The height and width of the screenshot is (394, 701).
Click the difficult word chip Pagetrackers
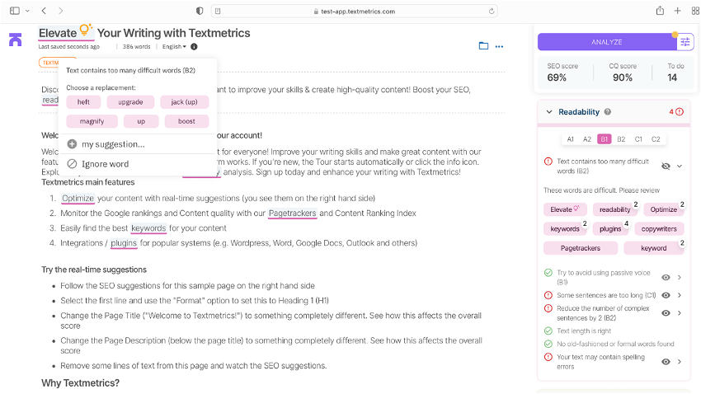581,248
